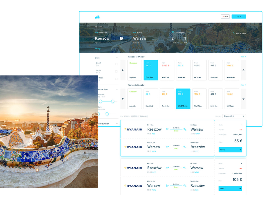Click the Park Güell photo thumbnail
This screenshot has height=208, width=277.
(x=49, y=131)
